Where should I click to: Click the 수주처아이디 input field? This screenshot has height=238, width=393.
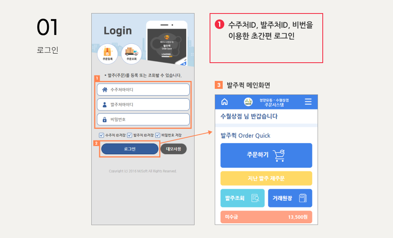(143, 90)
